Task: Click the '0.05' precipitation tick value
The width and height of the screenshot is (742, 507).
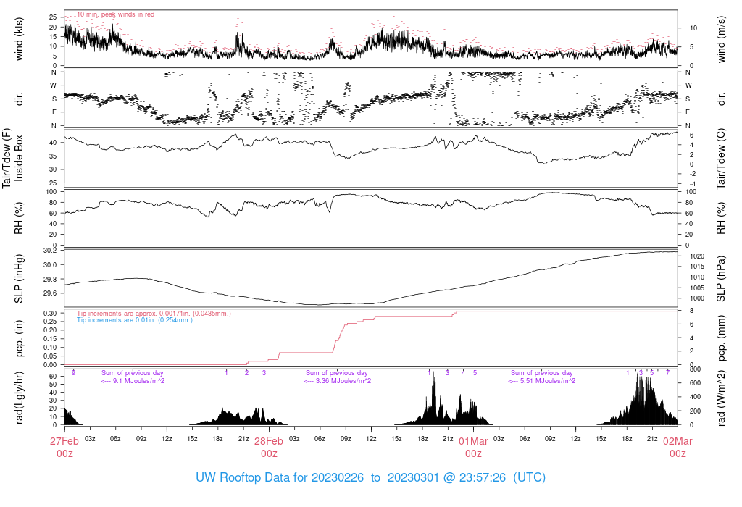Action: coord(50,356)
